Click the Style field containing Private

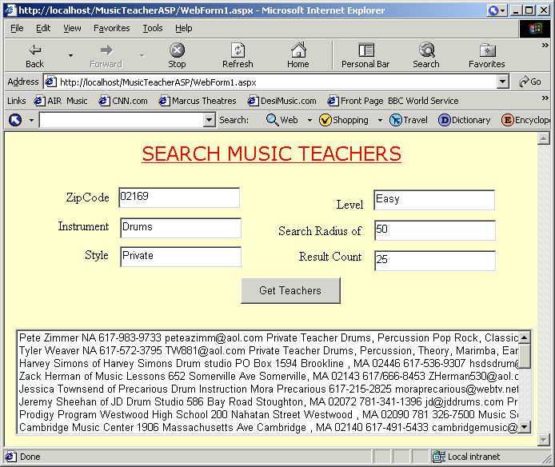point(181,257)
